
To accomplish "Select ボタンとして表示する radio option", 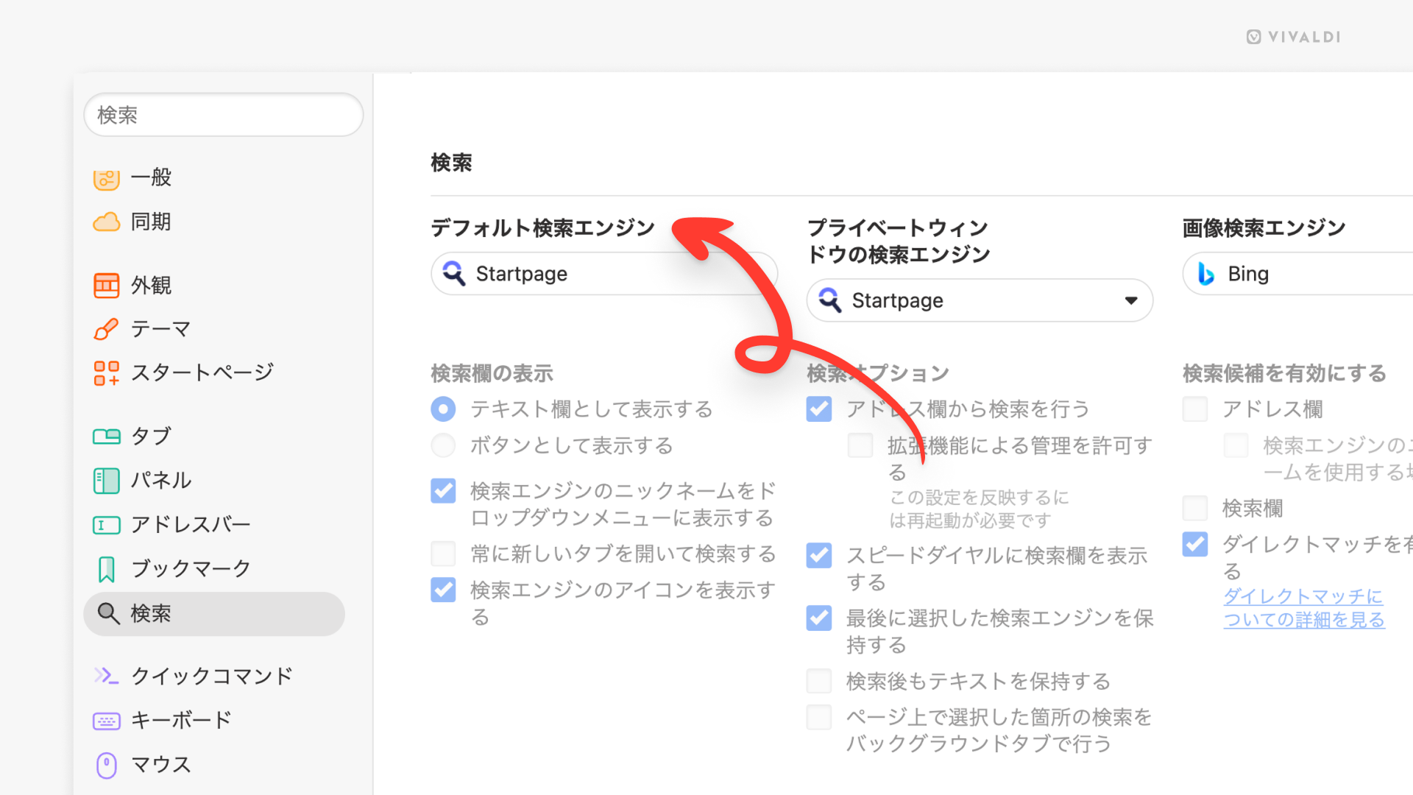I will 443,445.
